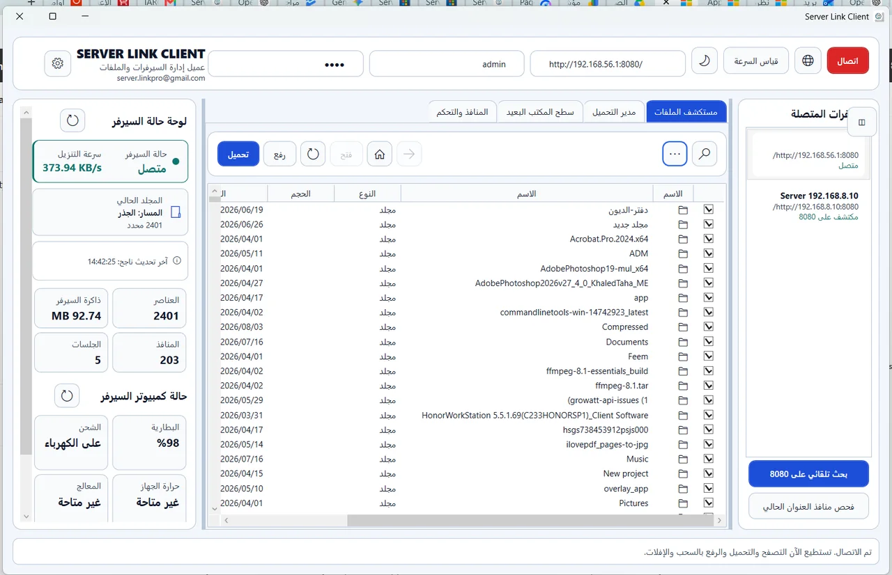Sort by wide الاسم name column header
Viewport: 892px width, 575px height.
(527, 194)
